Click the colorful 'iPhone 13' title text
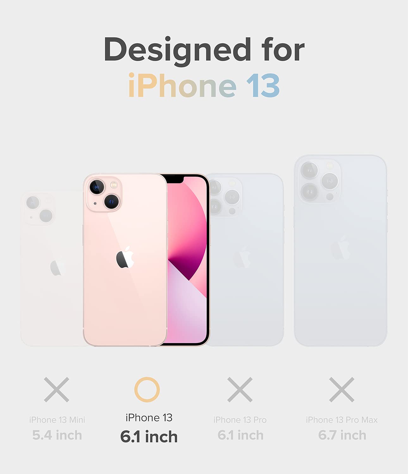The height and width of the screenshot is (474, 408). point(204,86)
